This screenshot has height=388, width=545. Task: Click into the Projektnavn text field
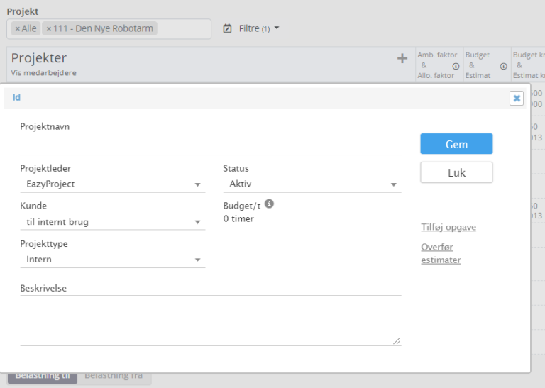[x=210, y=145]
